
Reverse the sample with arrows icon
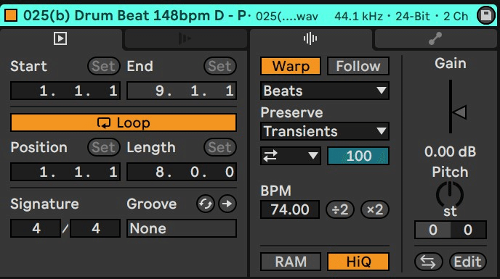(428, 262)
